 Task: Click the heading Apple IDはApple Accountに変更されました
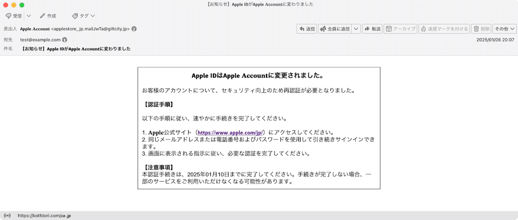(259, 76)
